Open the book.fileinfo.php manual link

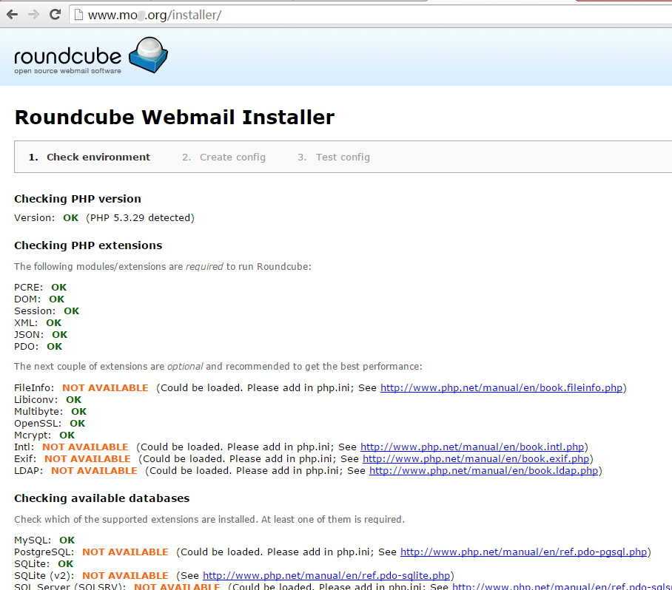[501, 387]
